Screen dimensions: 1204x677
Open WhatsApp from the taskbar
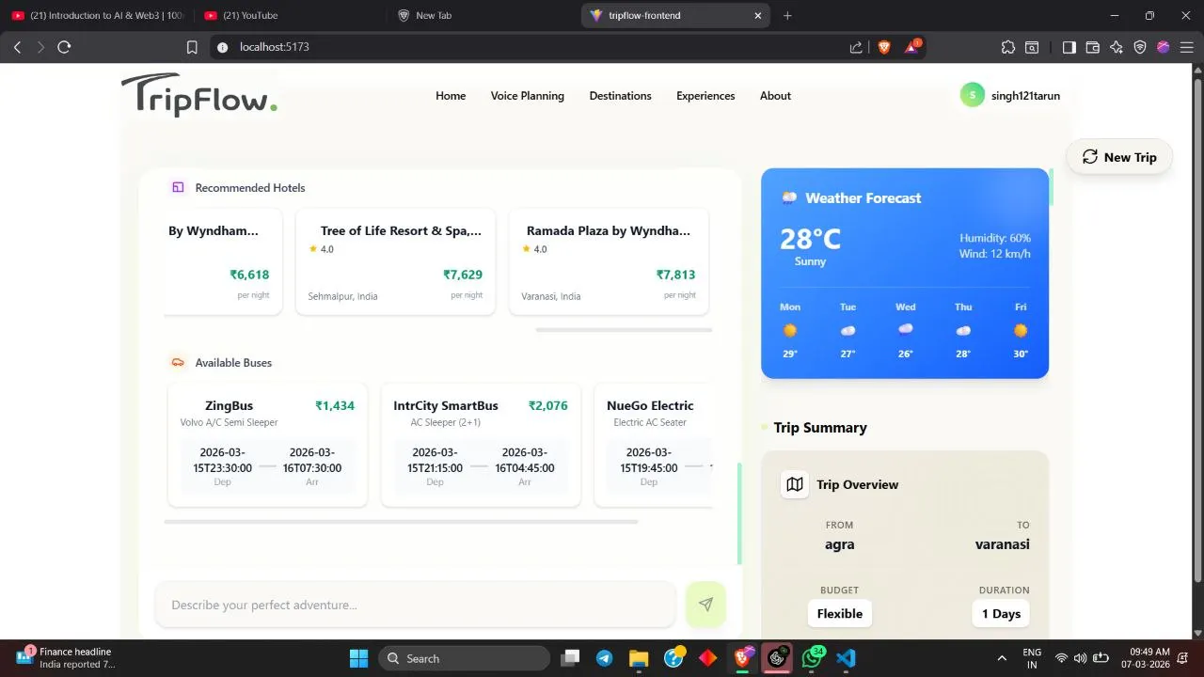[811, 658]
